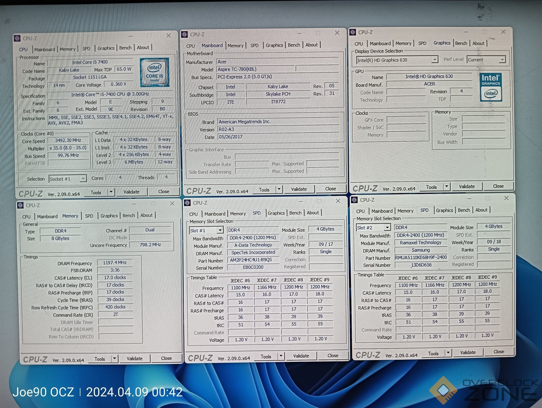Screen dimensions: 542x408
Task: Click the CPU-Z title icon in the Mainboard window
Action: pos(184,34)
